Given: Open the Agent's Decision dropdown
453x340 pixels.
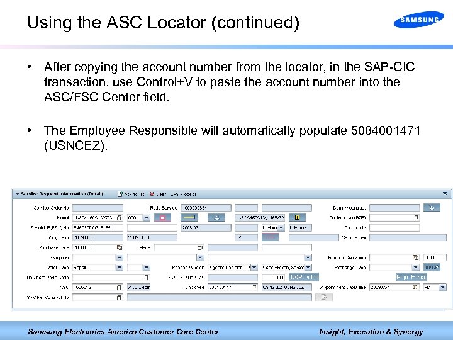Looking at the screenshot, I should pyautogui.click(x=254, y=268).
